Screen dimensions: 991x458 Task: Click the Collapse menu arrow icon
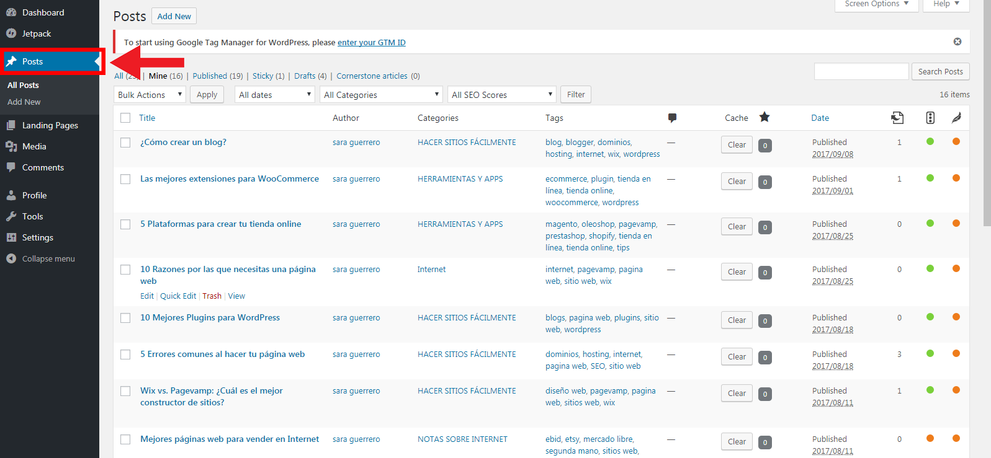pos(11,258)
